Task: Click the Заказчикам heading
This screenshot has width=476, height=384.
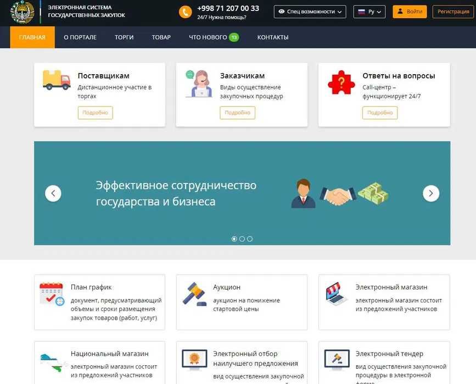Action: tap(242, 76)
